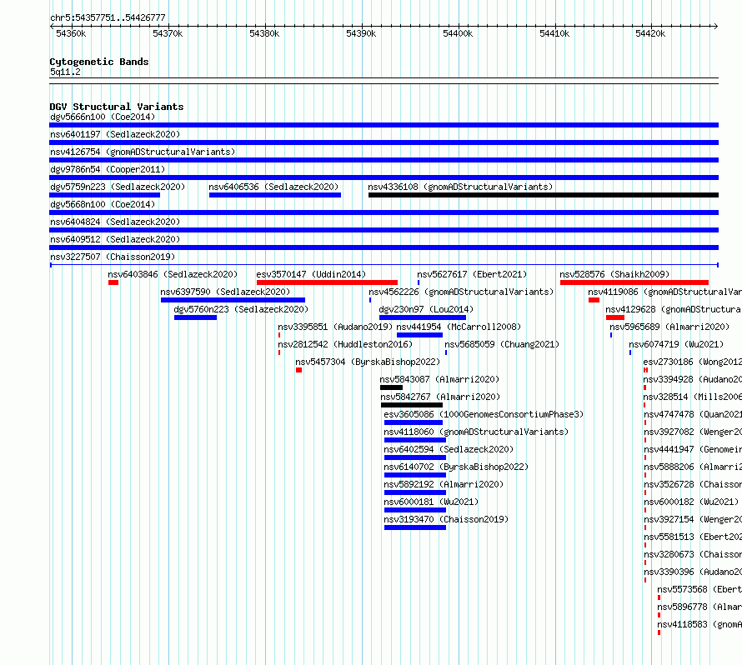Click nsv6409512 (Sedlazeck2020) label
Image resolution: width=742 pixels, height=665 pixels.
pos(115,239)
